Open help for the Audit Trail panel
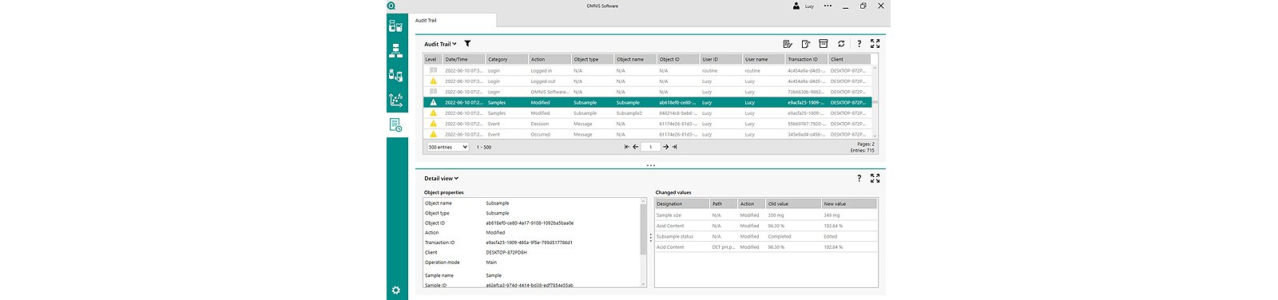 click(x=859, y=44)
